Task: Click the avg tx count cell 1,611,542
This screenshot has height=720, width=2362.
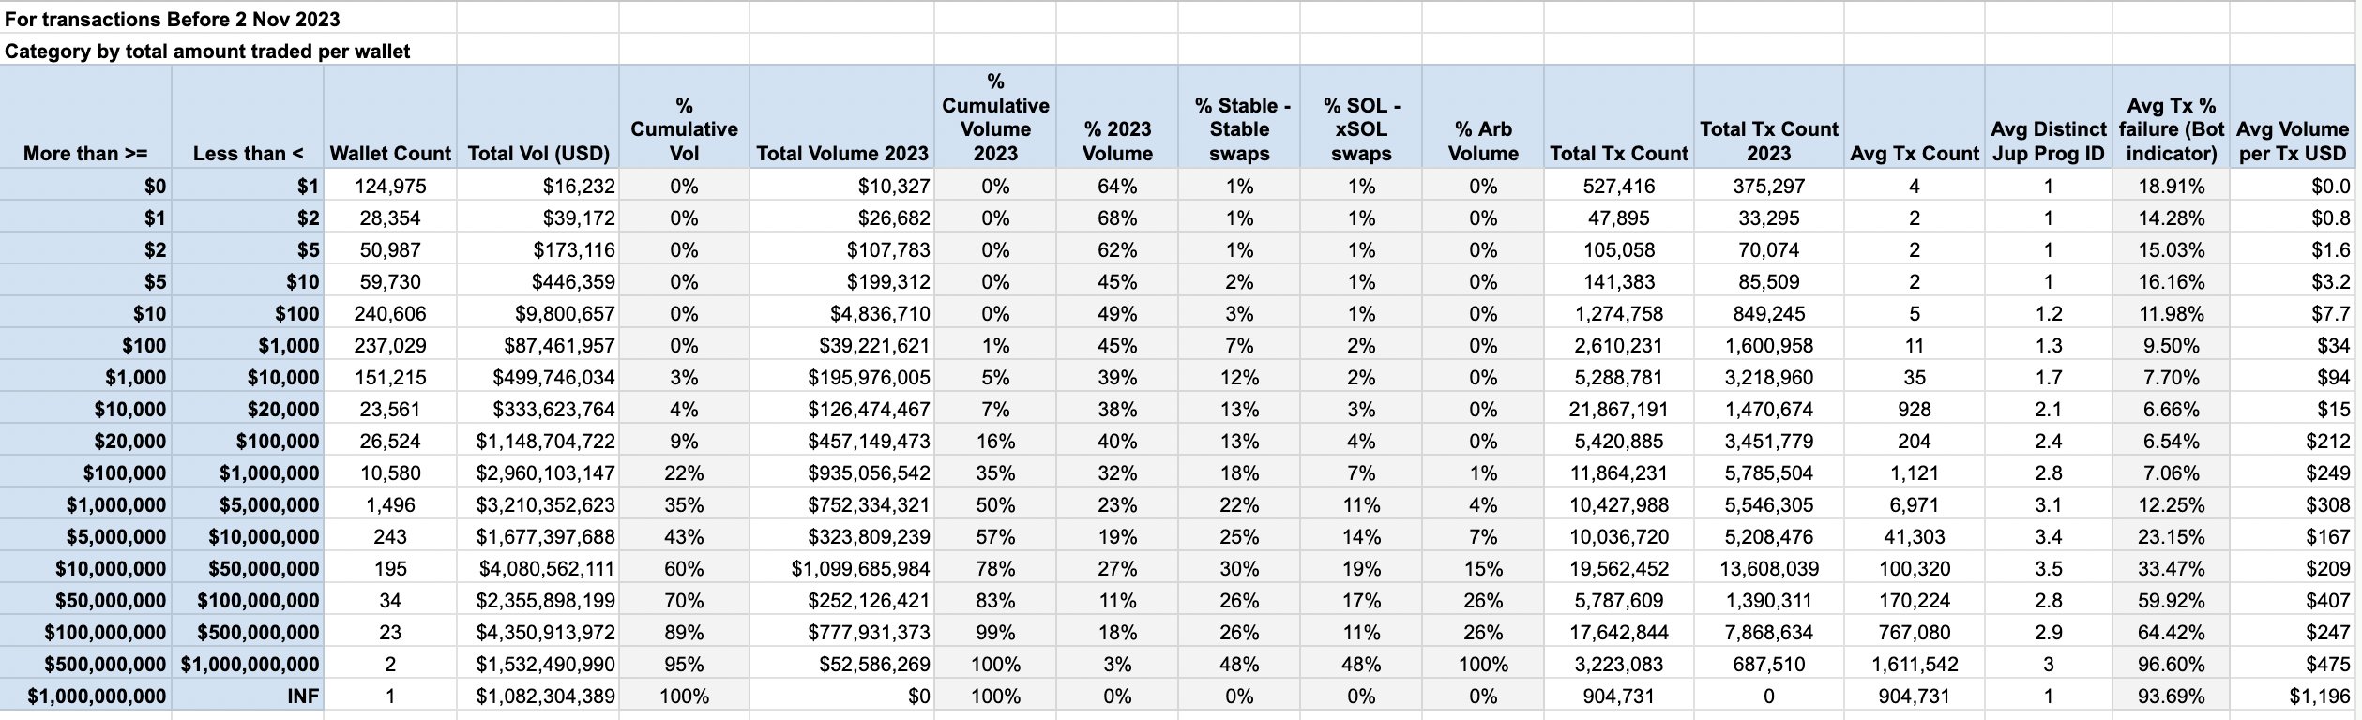Action: (1914, 665)
